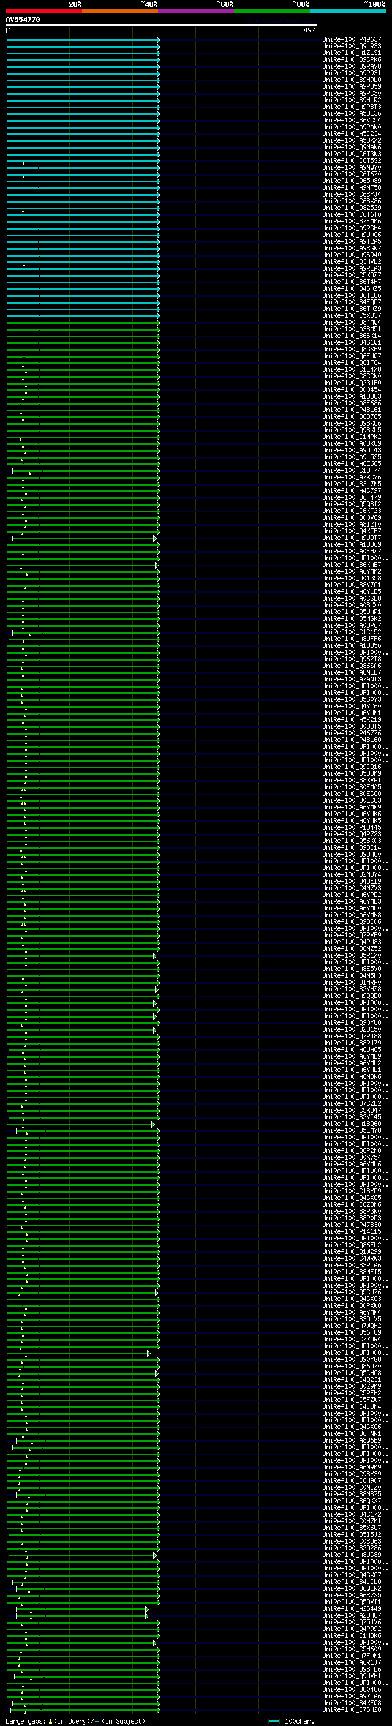Select the UniRef100_B4G0Z5 label
This screenshot has width=392, height=1726.
coord(352,288)
